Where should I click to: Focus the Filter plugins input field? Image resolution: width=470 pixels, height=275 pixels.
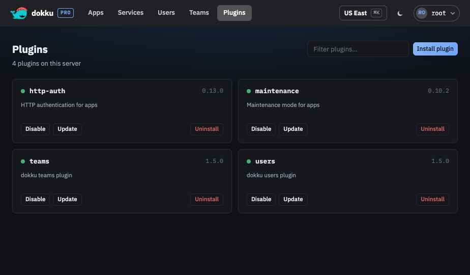(x=358, y=49)
